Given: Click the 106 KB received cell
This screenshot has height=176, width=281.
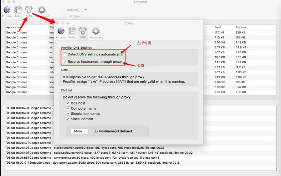Looking at the screenshot, I should [240, 82].
